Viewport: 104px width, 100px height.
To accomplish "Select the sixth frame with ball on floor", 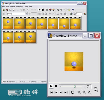I will click(64, 24).
